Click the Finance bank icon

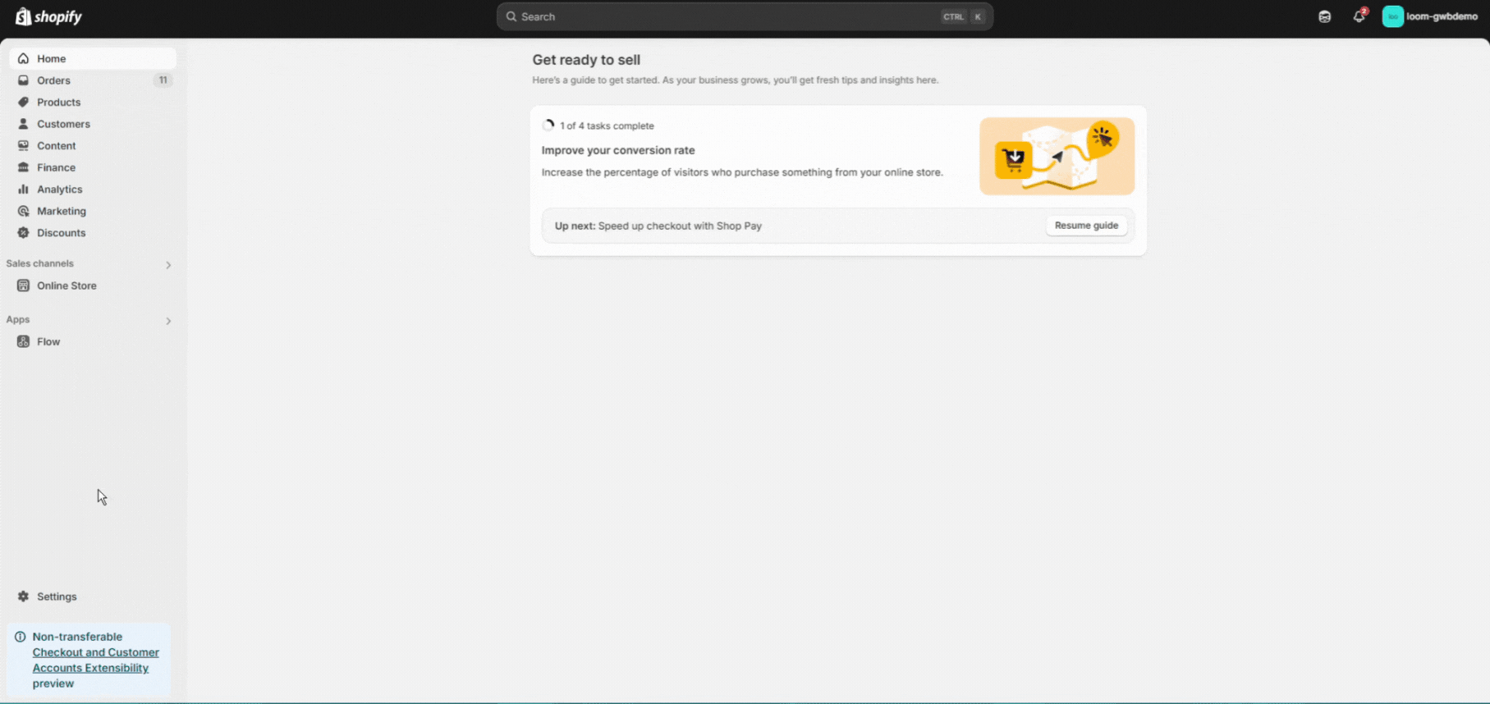coord(23,167)
